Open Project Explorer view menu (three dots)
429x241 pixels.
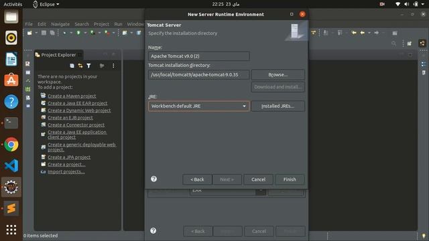113,66
